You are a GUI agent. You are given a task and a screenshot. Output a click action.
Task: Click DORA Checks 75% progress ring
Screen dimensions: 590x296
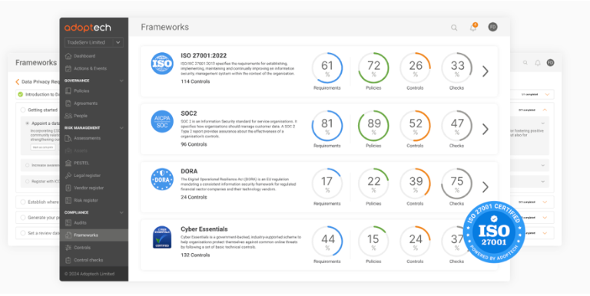tap(456, 184)
